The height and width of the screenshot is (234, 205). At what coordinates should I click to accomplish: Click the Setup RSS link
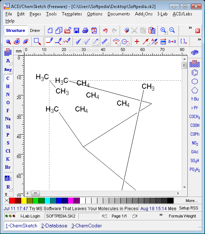pyautogui.click(x=189, y=208)
